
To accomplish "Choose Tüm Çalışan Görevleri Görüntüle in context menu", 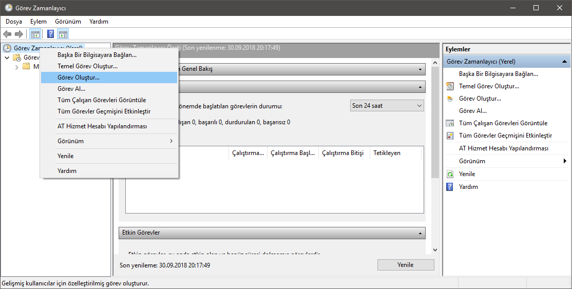I will tap(109, 100).
